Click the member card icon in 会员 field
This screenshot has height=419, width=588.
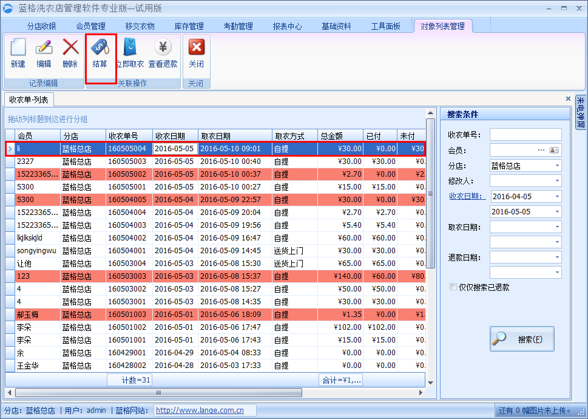[554, 150]
